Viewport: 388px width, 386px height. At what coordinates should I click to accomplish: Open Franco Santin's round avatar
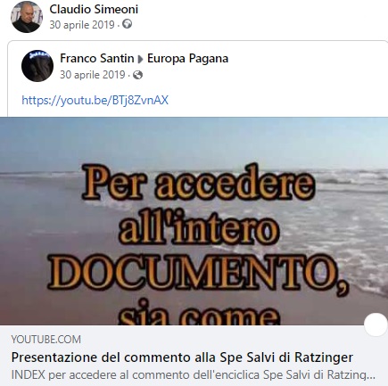[x=37, y=66]
